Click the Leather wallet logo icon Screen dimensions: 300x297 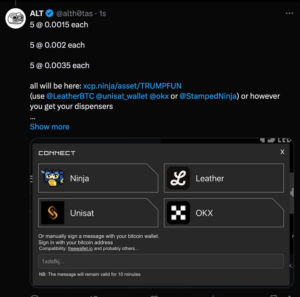pyautogui.click(x=178, y=178)
